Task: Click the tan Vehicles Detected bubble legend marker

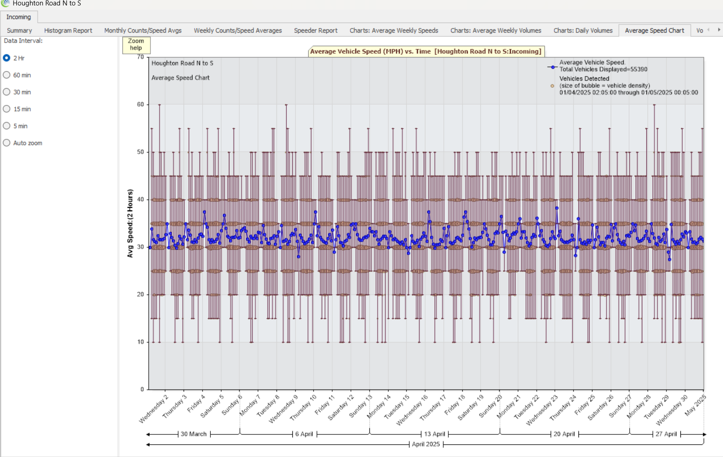Action: [x=552, y=86]
